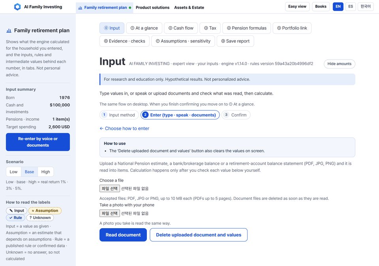Click the Unknown label chip in the legend
The height and width of the screenshot is (266, 379).
pos(40,218)
